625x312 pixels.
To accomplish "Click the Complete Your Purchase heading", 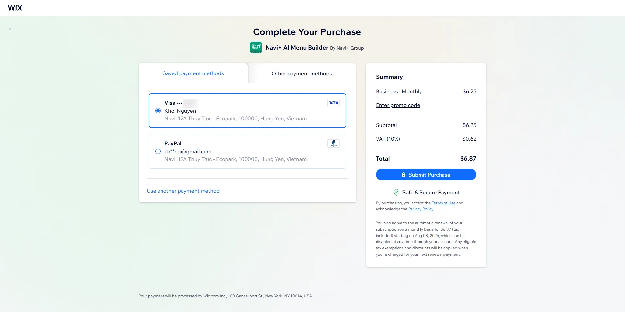I will point(307,32).
